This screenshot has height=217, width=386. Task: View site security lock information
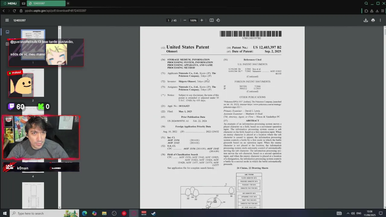(21, 11)
